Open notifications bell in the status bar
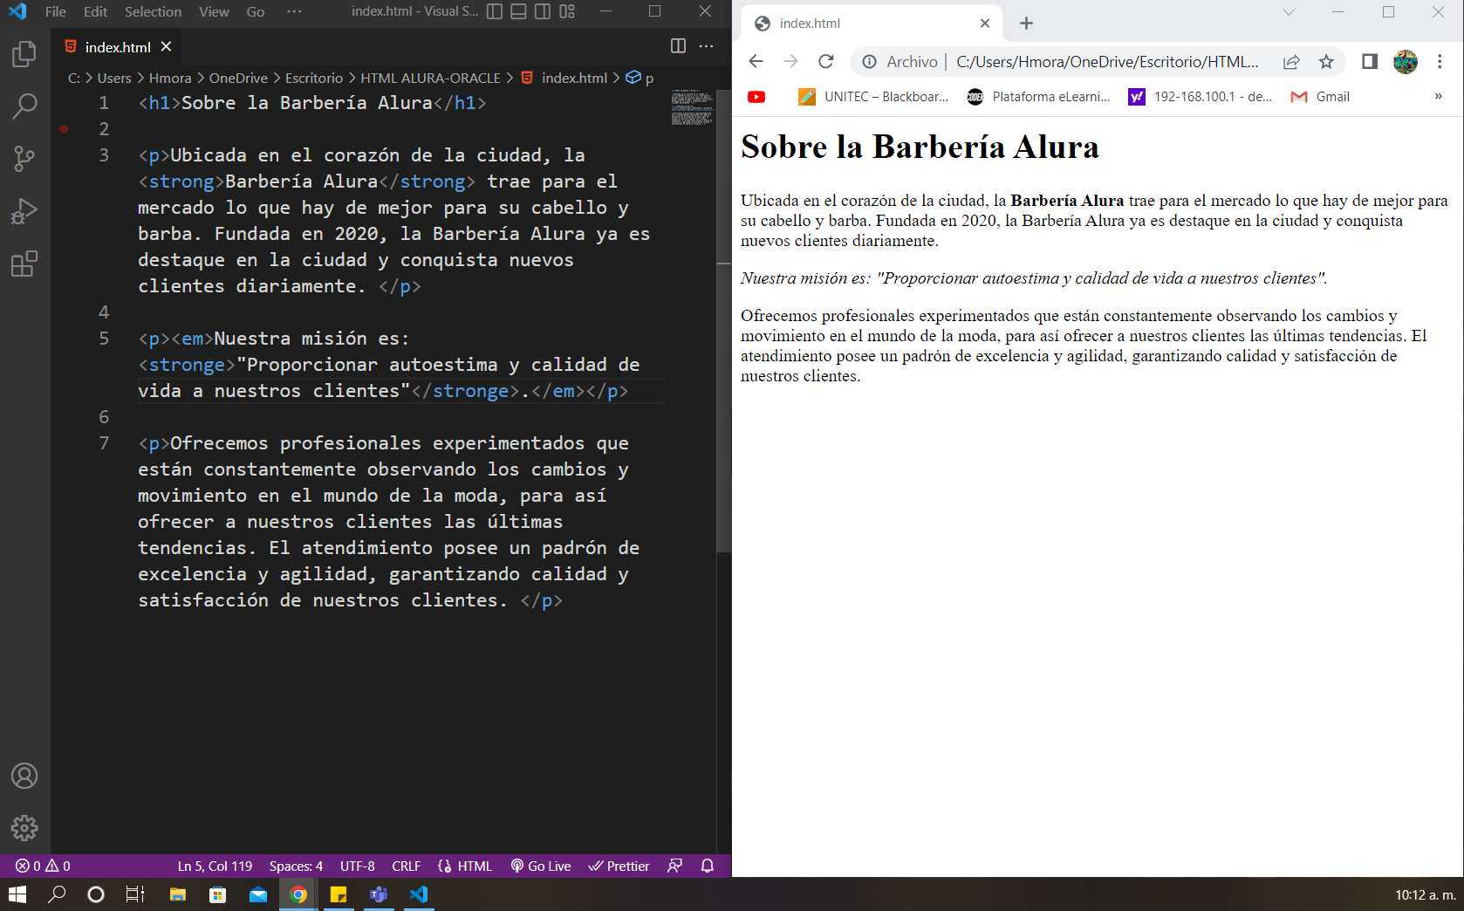 708,866
